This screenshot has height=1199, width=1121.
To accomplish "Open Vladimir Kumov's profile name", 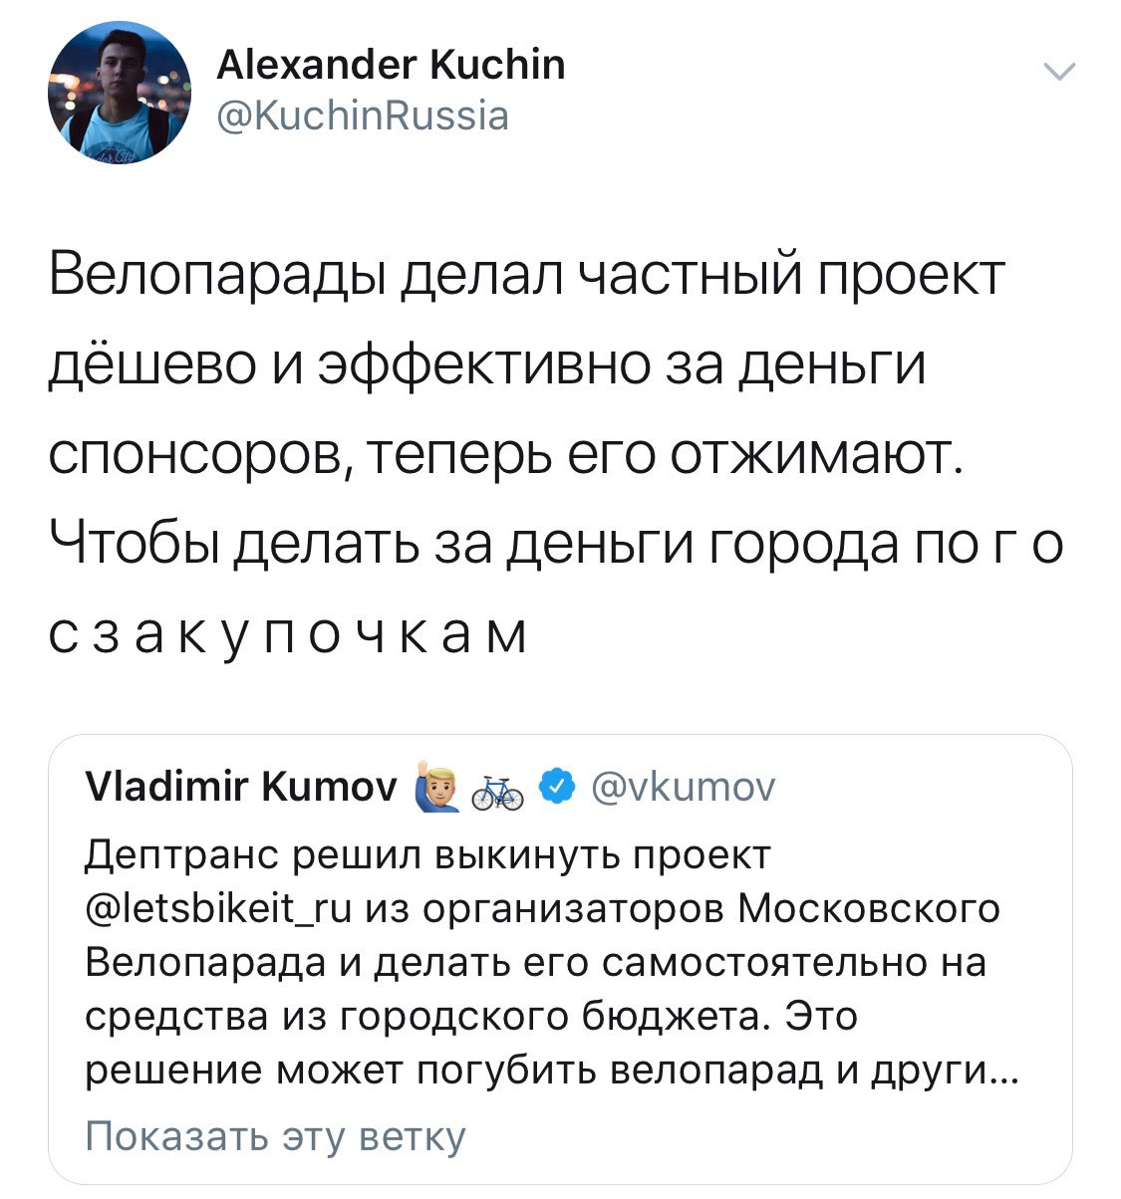I will [243, 788].
